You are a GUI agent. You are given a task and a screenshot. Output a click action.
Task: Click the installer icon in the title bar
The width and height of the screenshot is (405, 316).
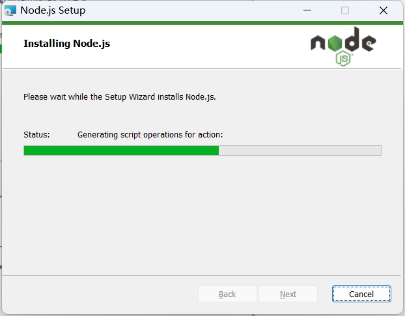coord(10,10)
